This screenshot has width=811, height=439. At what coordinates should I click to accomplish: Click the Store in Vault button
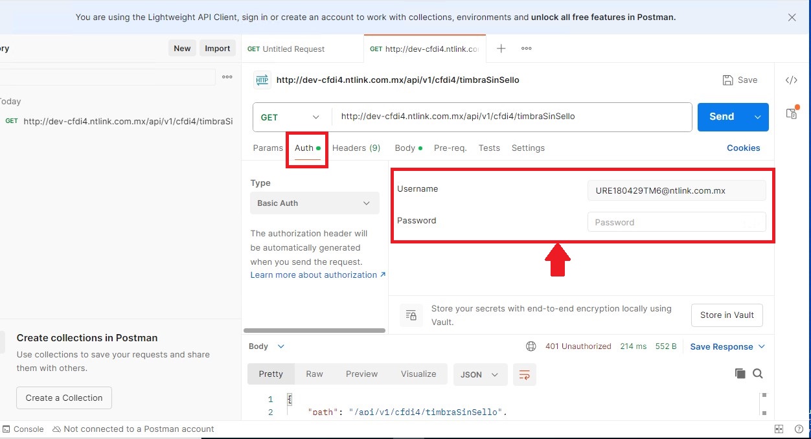(x=727, y=315)
